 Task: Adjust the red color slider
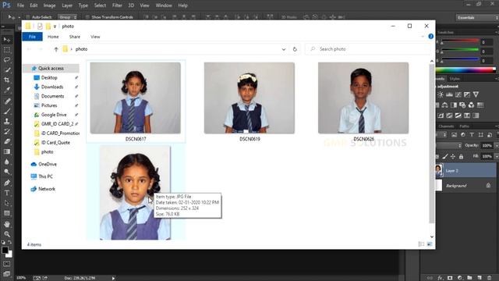click(461, 41)
